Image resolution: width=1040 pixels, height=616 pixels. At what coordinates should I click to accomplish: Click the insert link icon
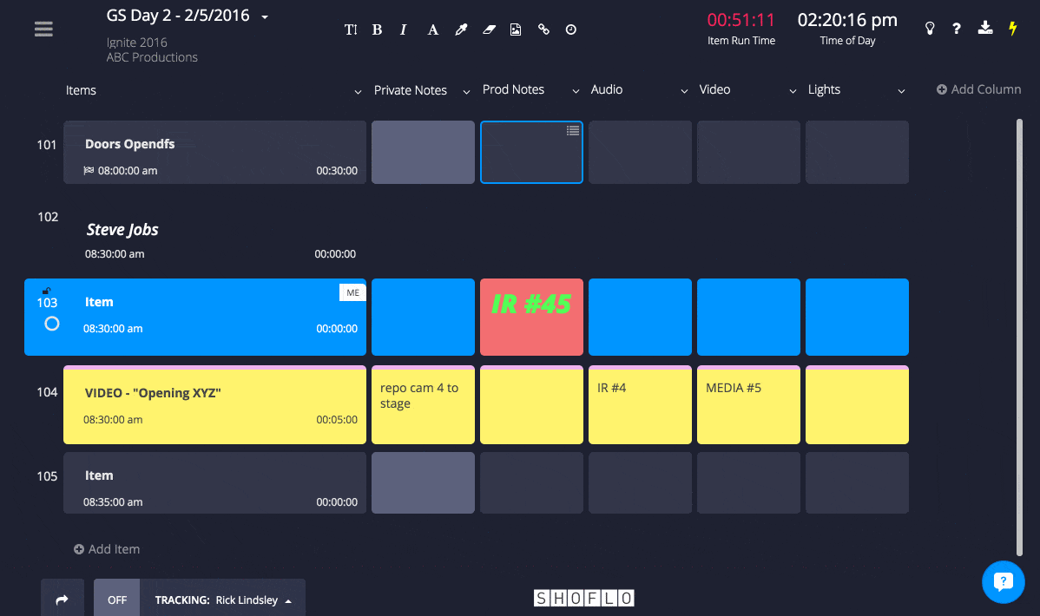[543, 29]
